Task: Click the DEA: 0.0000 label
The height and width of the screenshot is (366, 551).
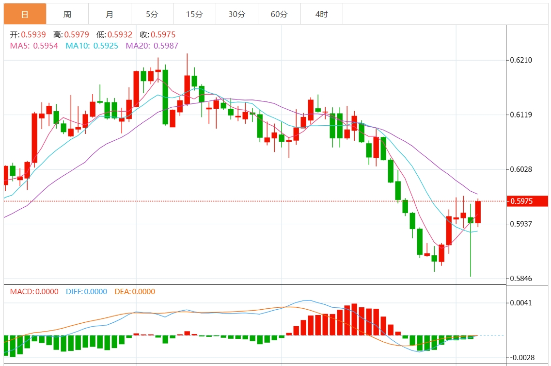Action: (135, 292)
